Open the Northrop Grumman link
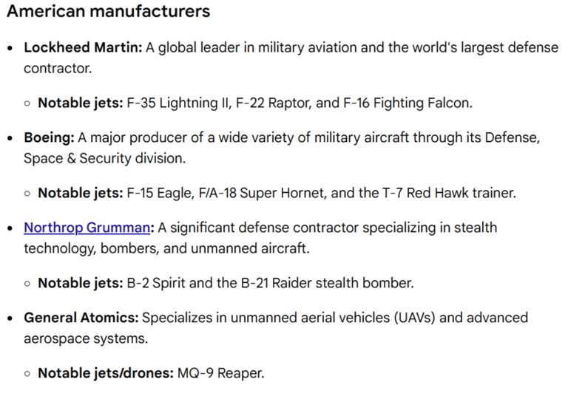The image size is (568, 399). [x=87, y=228]
